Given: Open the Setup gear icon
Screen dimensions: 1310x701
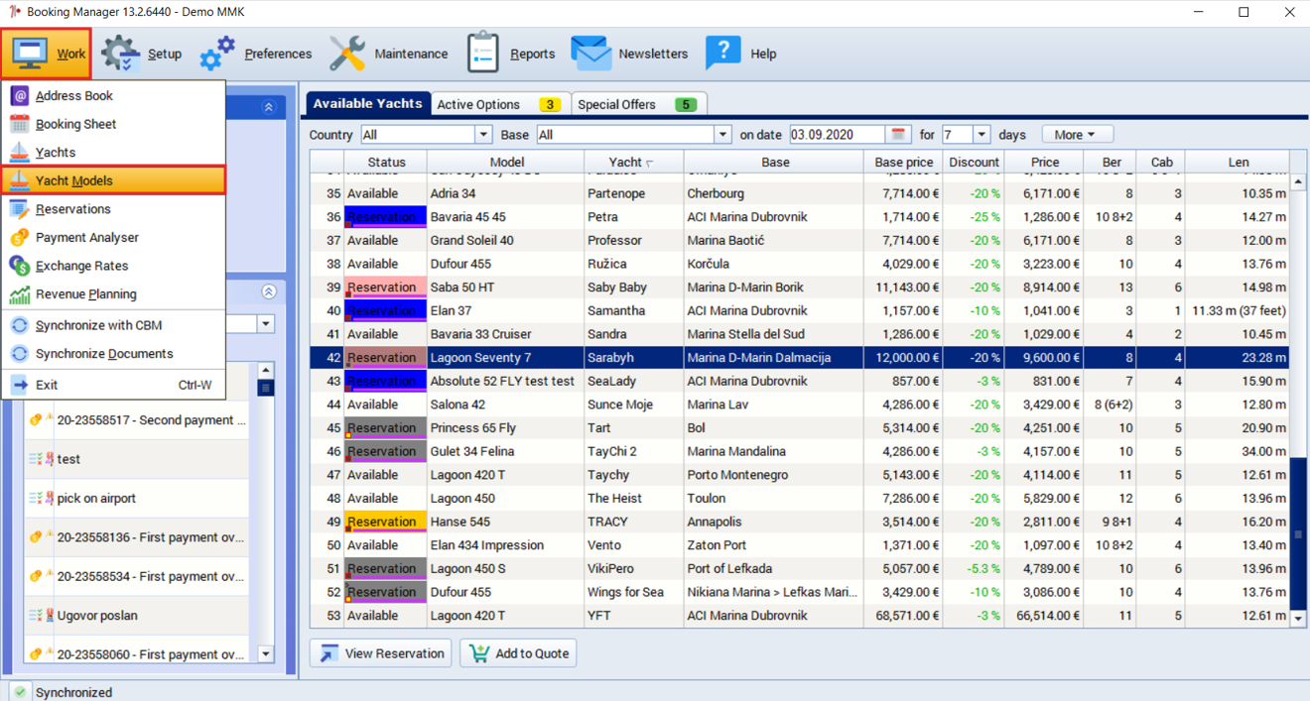Looking at the screenshot, I should coord(120,54).
